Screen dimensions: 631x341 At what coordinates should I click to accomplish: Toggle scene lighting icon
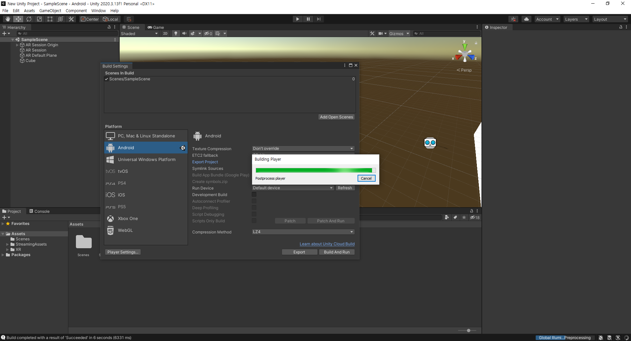click(176, 33)
